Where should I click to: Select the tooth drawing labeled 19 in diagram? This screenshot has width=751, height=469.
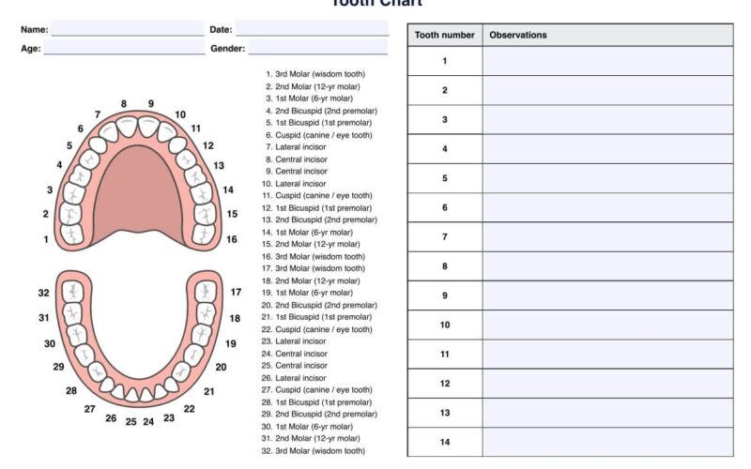point(200,335)
